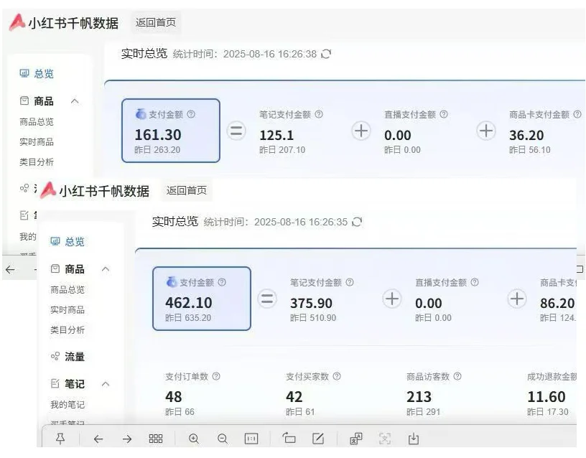Open the thumbnail grid view icon
Screen dimensions: 586x458
coord(155,439)
